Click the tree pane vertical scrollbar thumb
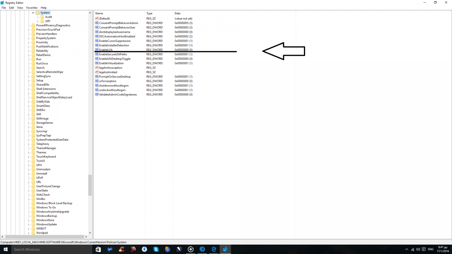Screen dimensions: 452x254 (90, 185)
